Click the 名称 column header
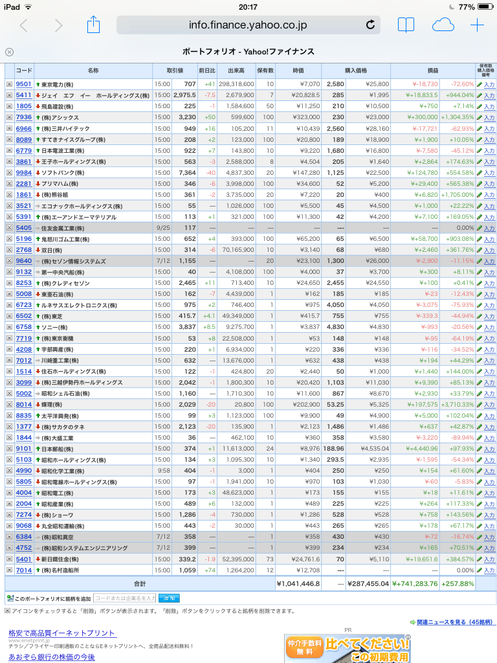 (93, 71)
